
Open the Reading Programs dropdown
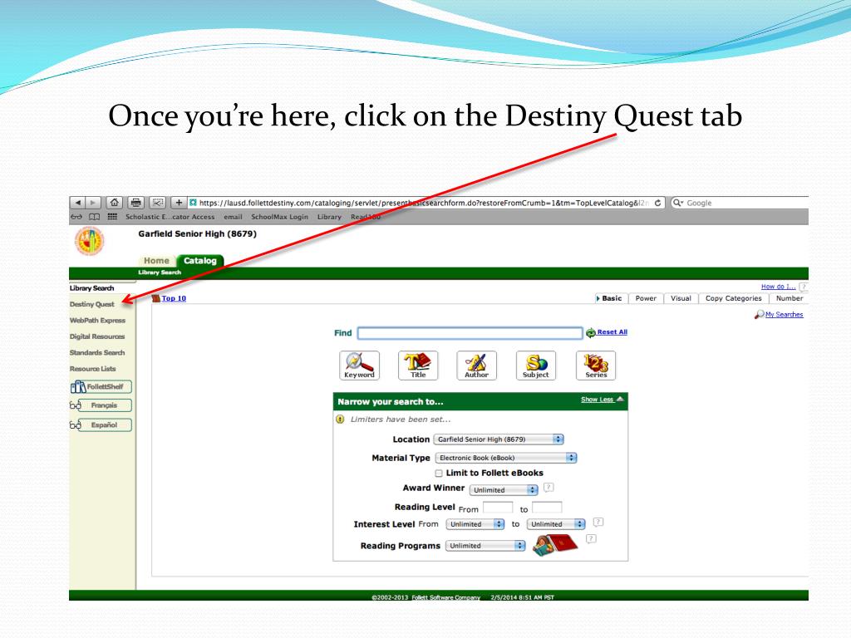coord(485,546)
